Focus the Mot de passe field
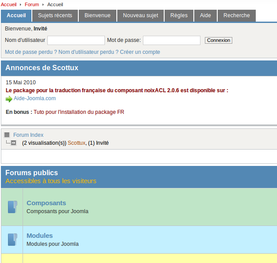277x263 pixels. [172, 41]
